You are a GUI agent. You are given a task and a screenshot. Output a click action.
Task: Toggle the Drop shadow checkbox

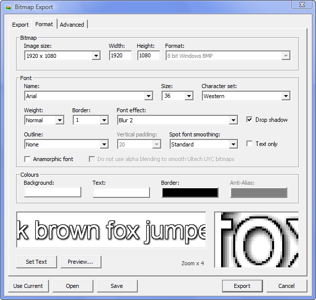[249, 120]
